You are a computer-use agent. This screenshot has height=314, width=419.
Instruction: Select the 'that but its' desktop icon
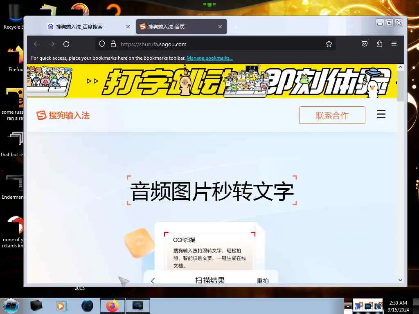coord(12,144)
